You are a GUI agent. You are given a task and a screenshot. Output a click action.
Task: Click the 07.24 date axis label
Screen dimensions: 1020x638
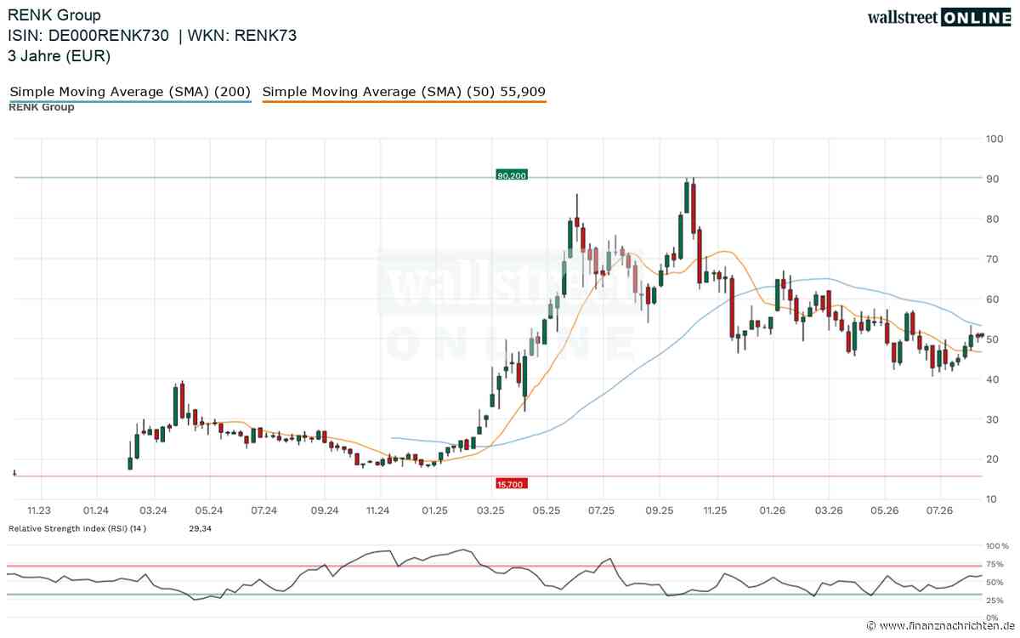[264, 510]
